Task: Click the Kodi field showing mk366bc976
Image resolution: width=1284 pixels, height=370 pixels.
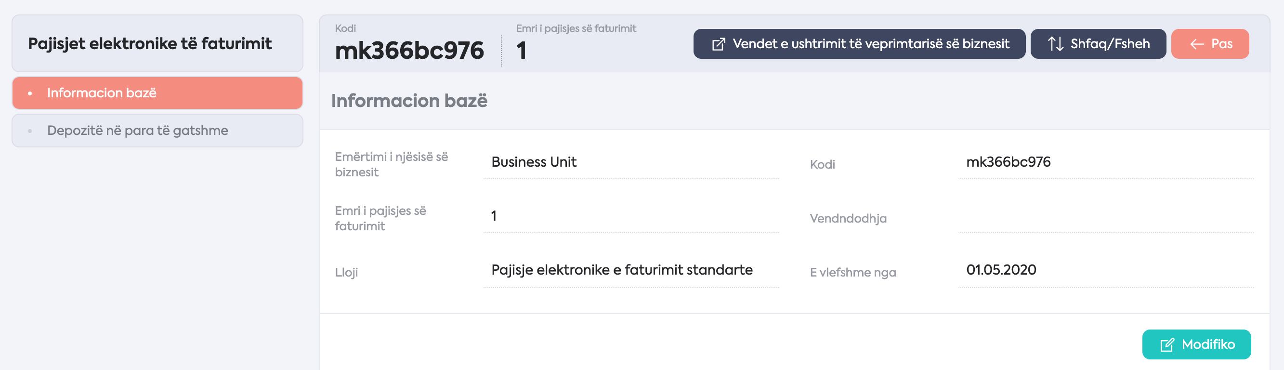Action: 1105,162
